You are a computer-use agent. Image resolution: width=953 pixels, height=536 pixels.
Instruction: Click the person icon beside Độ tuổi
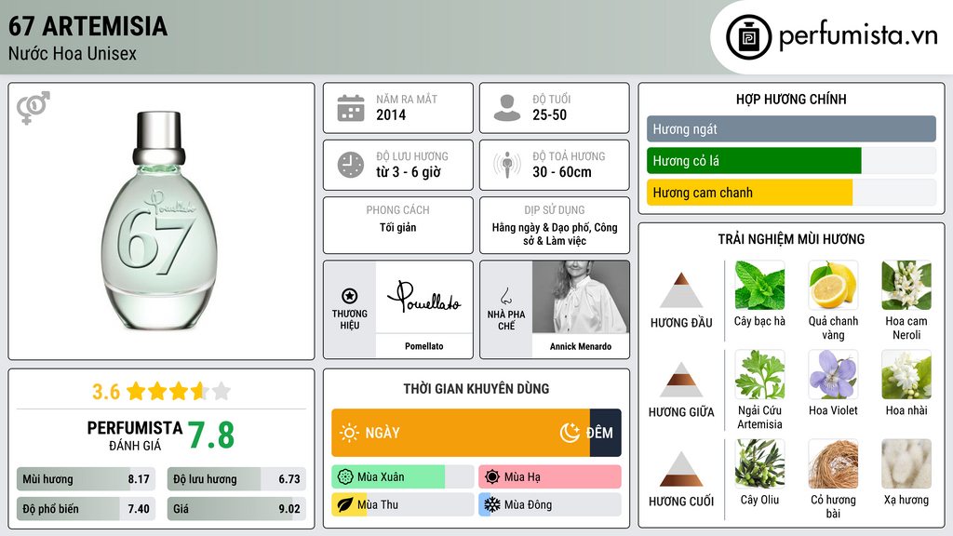click(507, 108)
